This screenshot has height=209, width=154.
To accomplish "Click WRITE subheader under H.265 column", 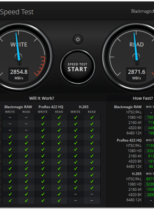I will click(75, 112).
